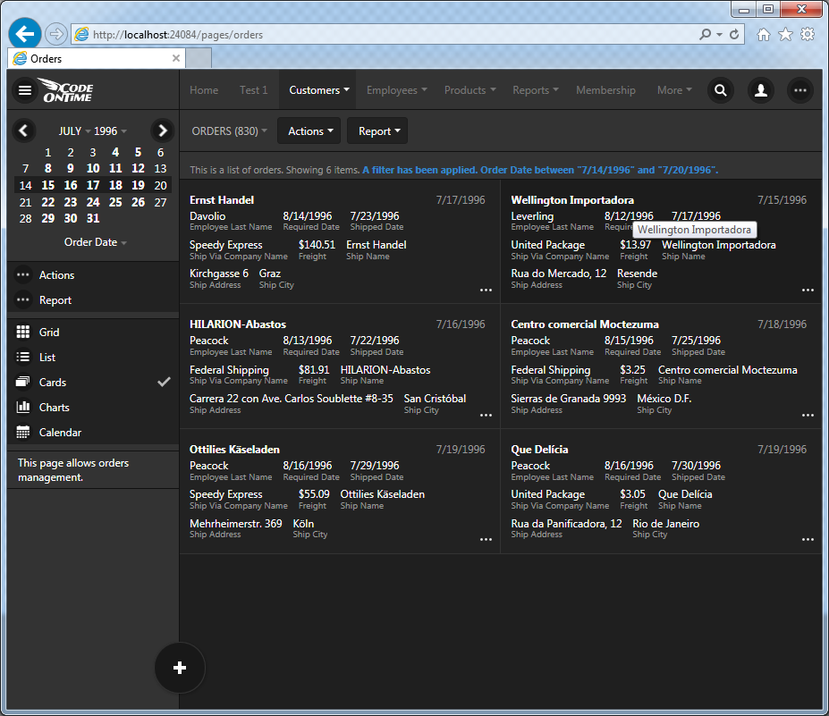The image size is (829, 716).
Task: Close the Orders browser tab
Action: point(176,58)
